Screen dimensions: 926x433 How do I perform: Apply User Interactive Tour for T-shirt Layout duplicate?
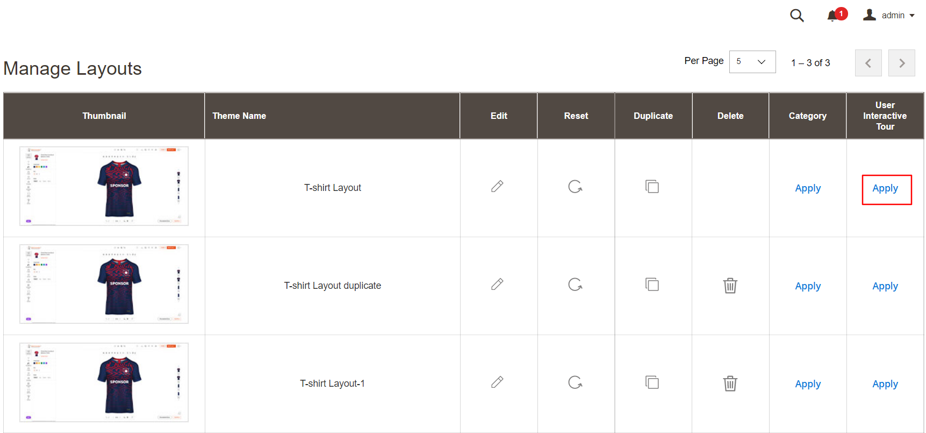point(885,286)
